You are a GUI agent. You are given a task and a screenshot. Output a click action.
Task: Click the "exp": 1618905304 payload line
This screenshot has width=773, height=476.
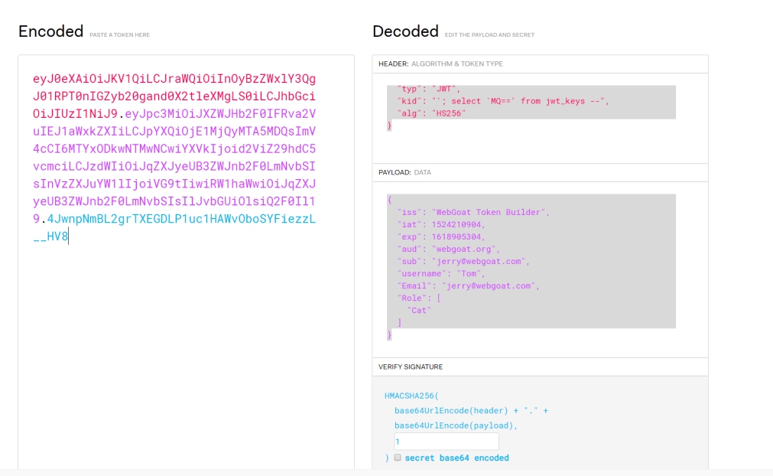441,236
